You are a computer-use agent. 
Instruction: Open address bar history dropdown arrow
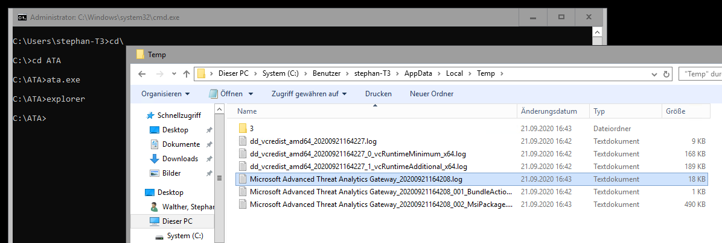[x=654, y=74]
